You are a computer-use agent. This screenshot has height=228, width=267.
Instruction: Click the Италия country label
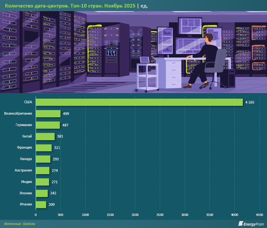click(25, 204)
